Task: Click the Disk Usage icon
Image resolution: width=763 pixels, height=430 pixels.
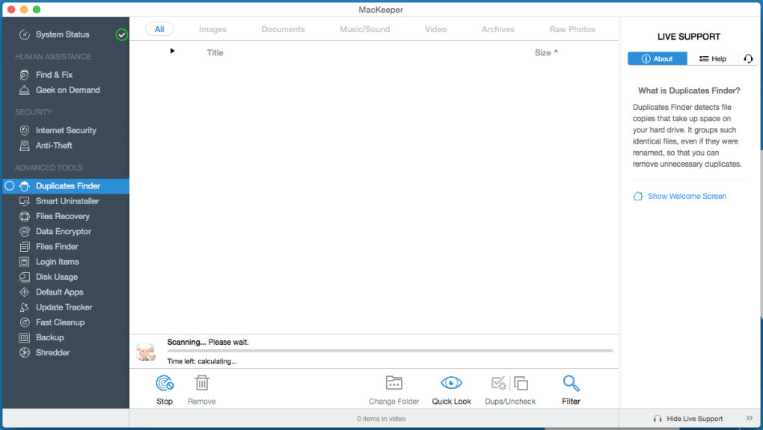Action: (25, 277)
